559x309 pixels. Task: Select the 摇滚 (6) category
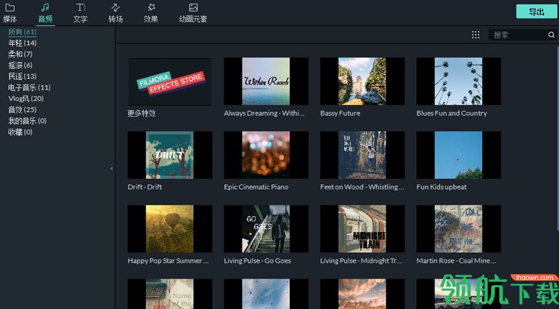coord(21,65)
